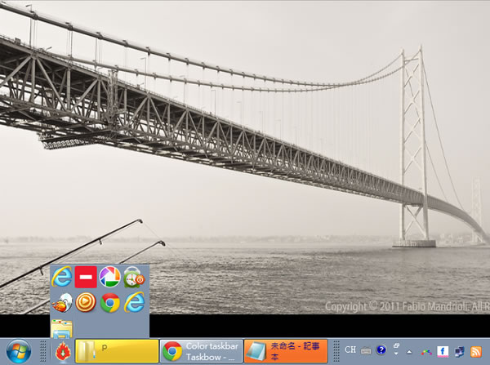Open the Windows Start menu orb
The width and height of the screenshot is (490, 365).
point(18,352)
